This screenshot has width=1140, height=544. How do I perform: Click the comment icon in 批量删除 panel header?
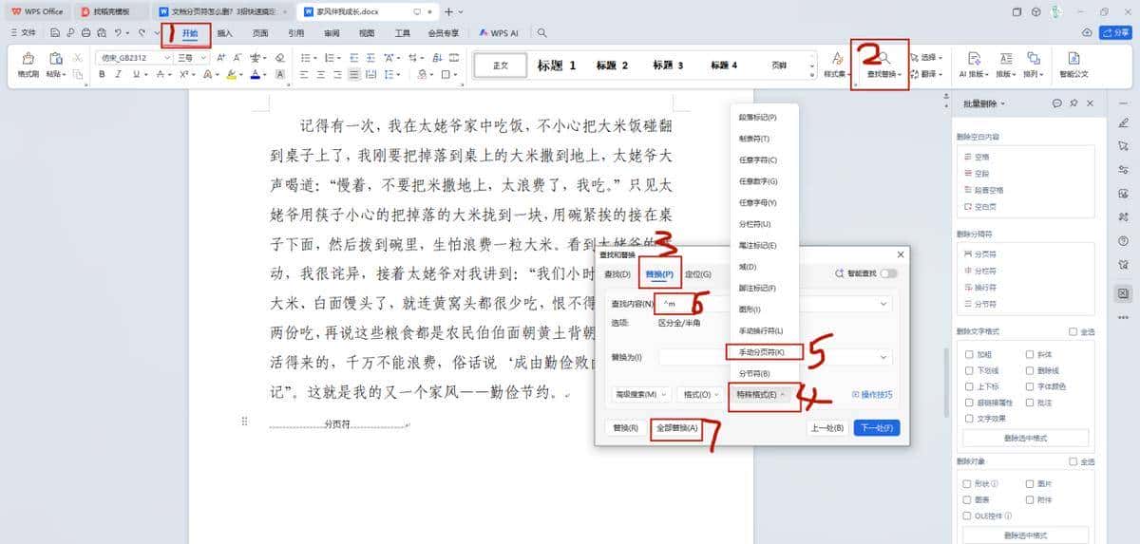(x=1056, y=103)
